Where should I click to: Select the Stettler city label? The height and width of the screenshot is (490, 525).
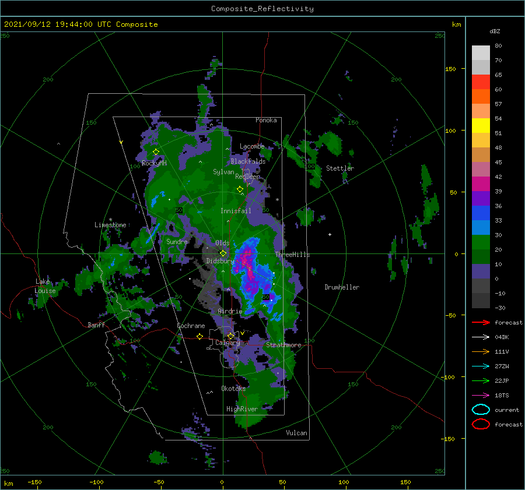(x=340, y=168)
